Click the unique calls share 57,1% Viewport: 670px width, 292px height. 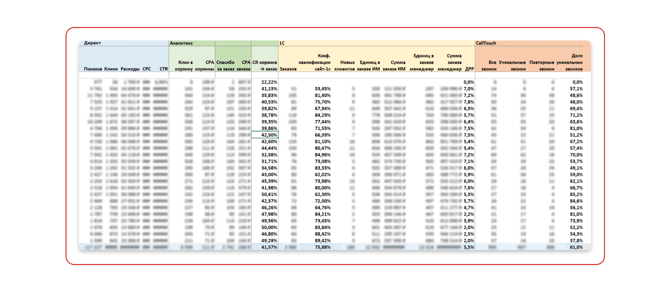(x=577, y=88)
